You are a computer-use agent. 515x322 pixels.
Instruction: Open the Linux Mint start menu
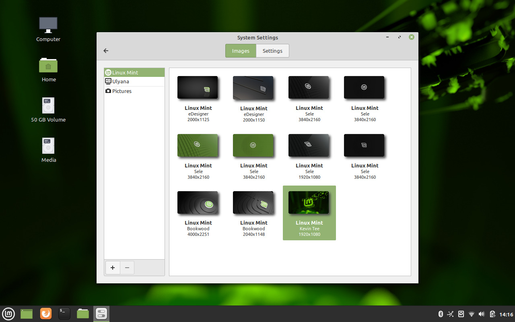pos(8,314)
